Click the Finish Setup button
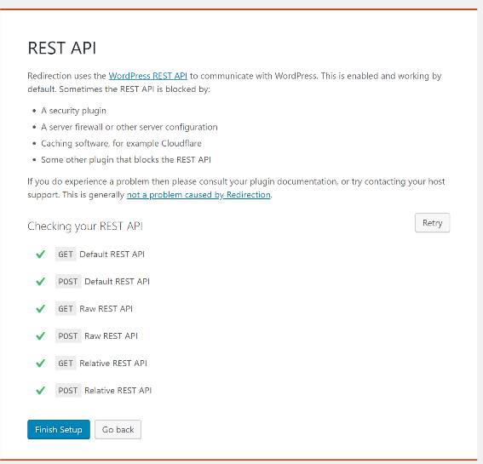Viewport: 483px width, 464px height. point(59,429)
